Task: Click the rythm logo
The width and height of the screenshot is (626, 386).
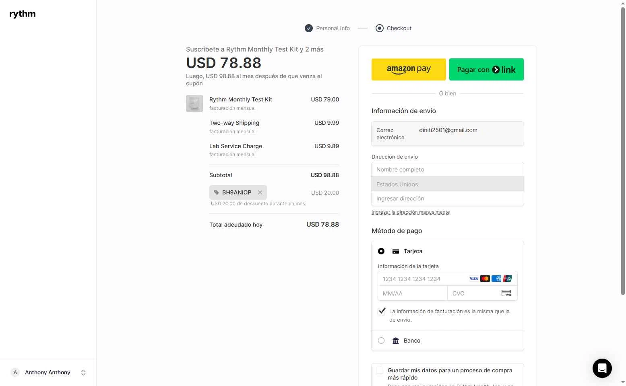Action: 23,14
